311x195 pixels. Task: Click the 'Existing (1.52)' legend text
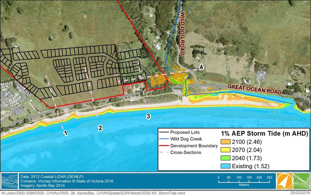coord(251,166)
